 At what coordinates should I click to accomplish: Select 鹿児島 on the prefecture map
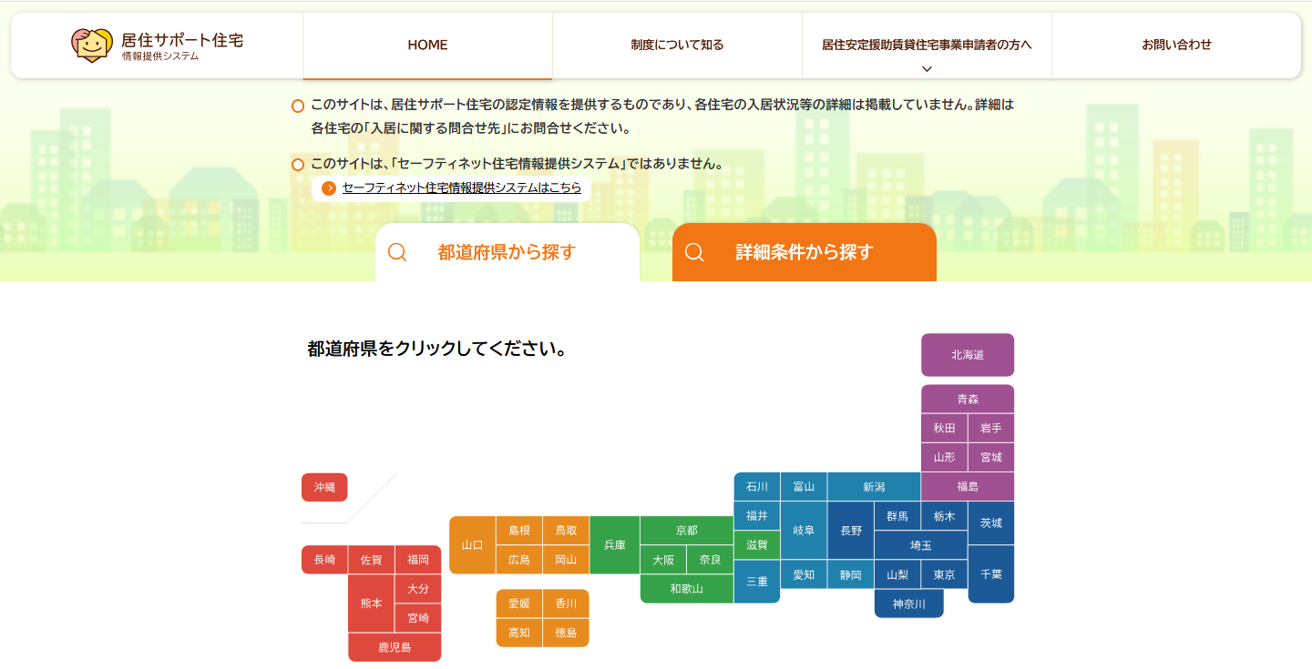click(x=394, y=647)
